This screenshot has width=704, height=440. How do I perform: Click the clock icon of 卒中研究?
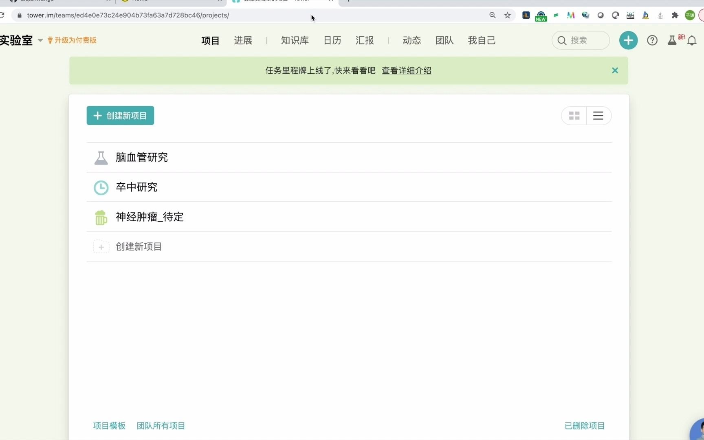[101, 187]
